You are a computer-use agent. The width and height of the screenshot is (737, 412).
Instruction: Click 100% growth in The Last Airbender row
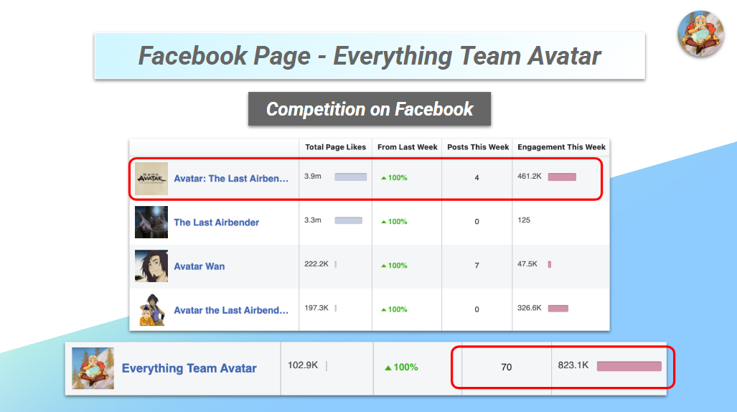pyautogui.click(x=394, y=222)
